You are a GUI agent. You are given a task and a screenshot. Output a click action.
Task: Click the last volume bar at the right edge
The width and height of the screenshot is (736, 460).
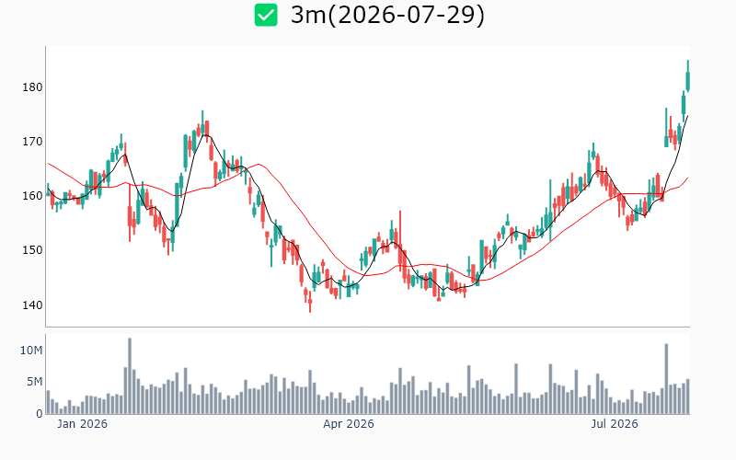click(687, 397)
